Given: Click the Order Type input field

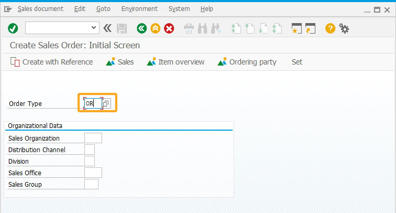Looking at the screenshot, I should [x=93, y=103].
